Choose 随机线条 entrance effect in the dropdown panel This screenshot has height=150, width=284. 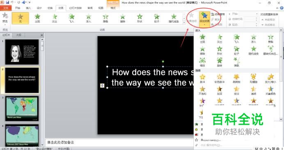coord(254,51)
